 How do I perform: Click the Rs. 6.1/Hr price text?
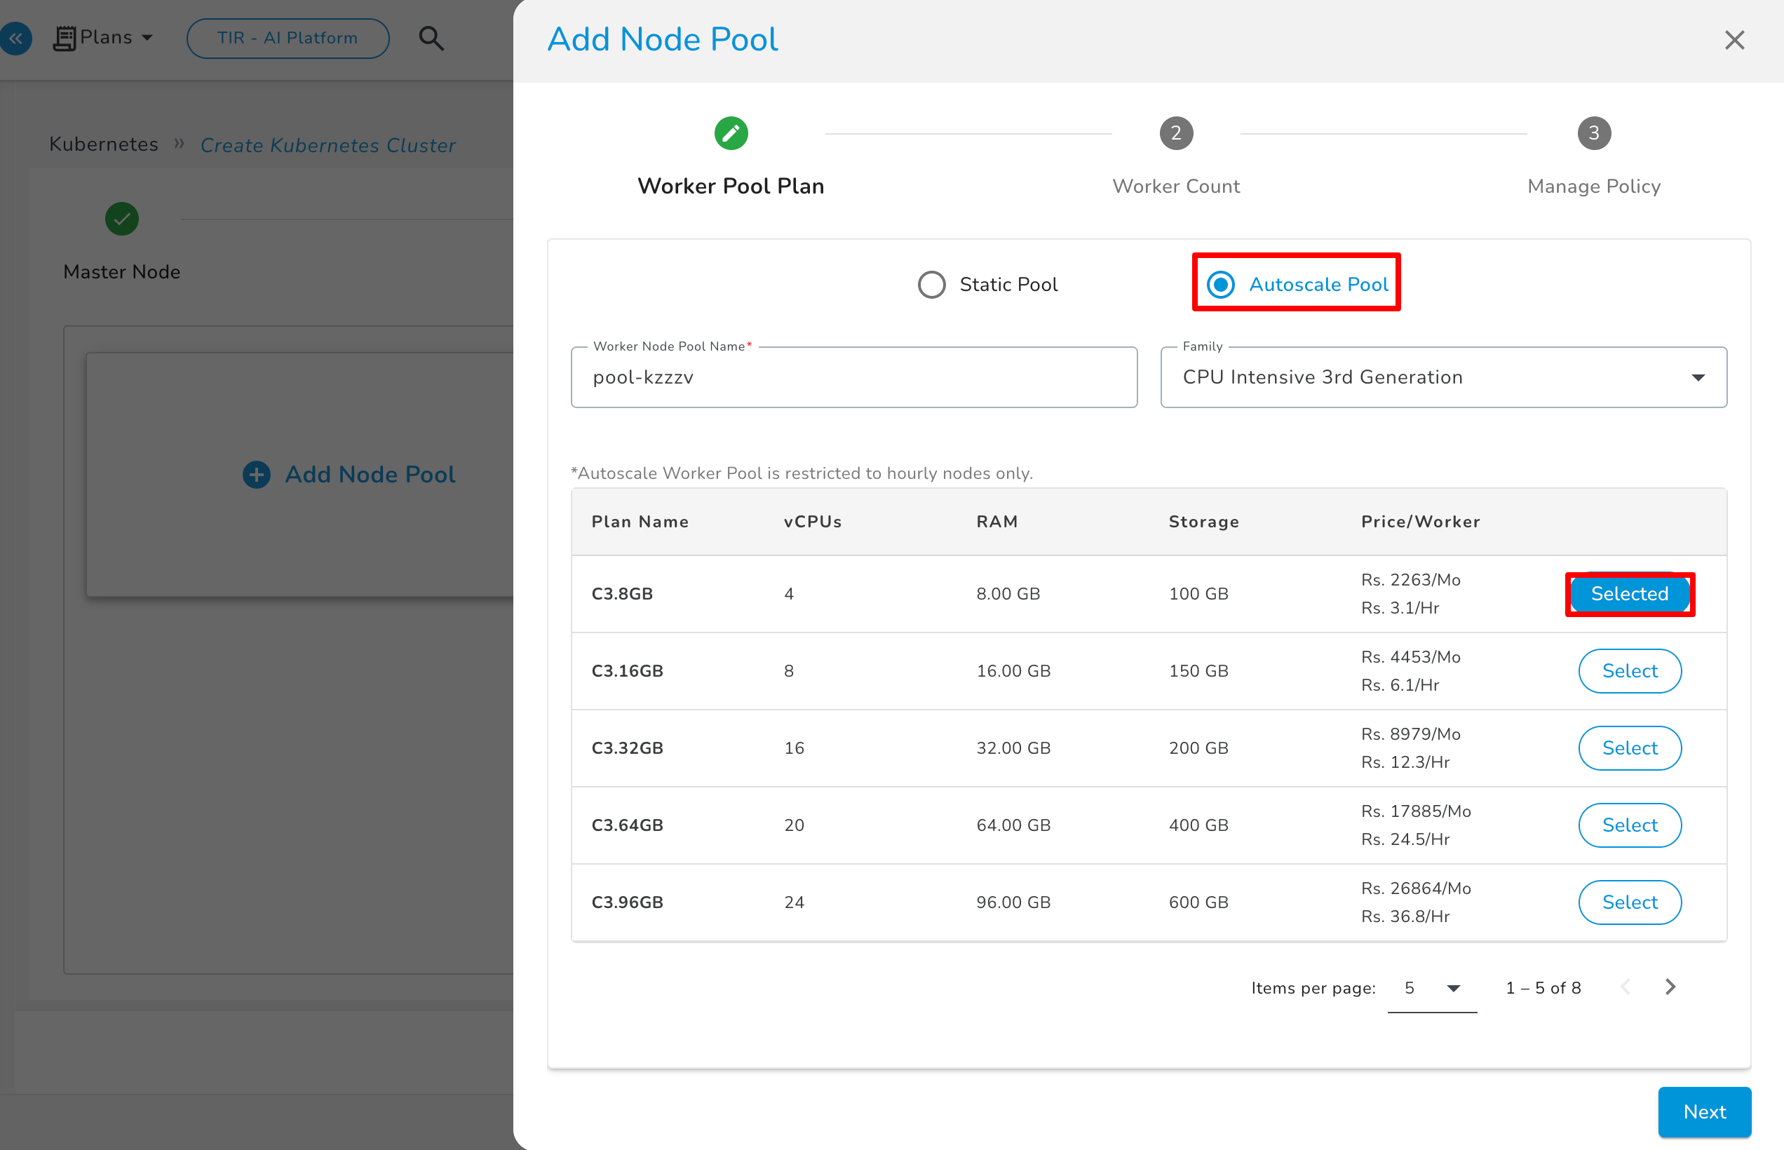[x=1400, y=685]
